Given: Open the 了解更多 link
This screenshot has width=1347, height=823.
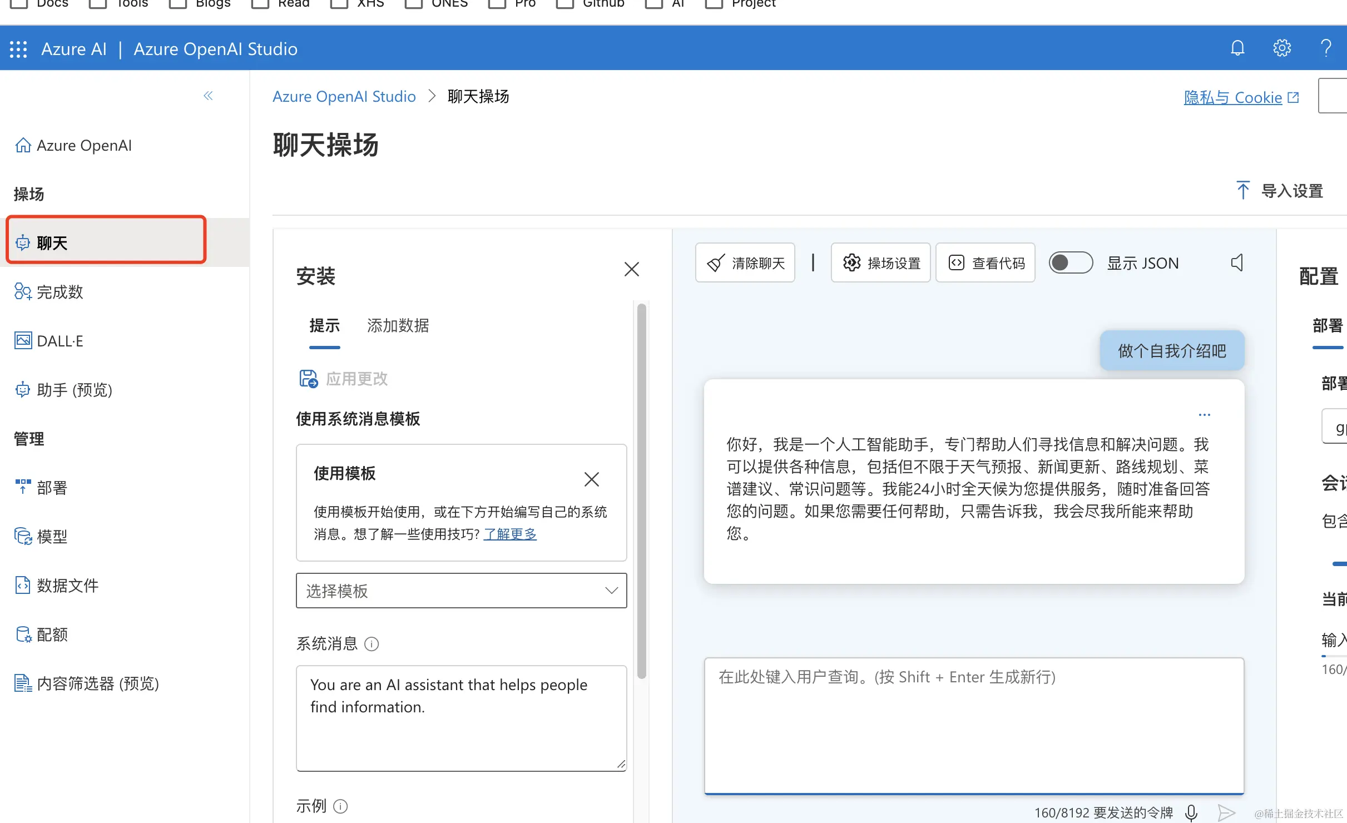Looking at the screenshot, I should pos(510,534).
